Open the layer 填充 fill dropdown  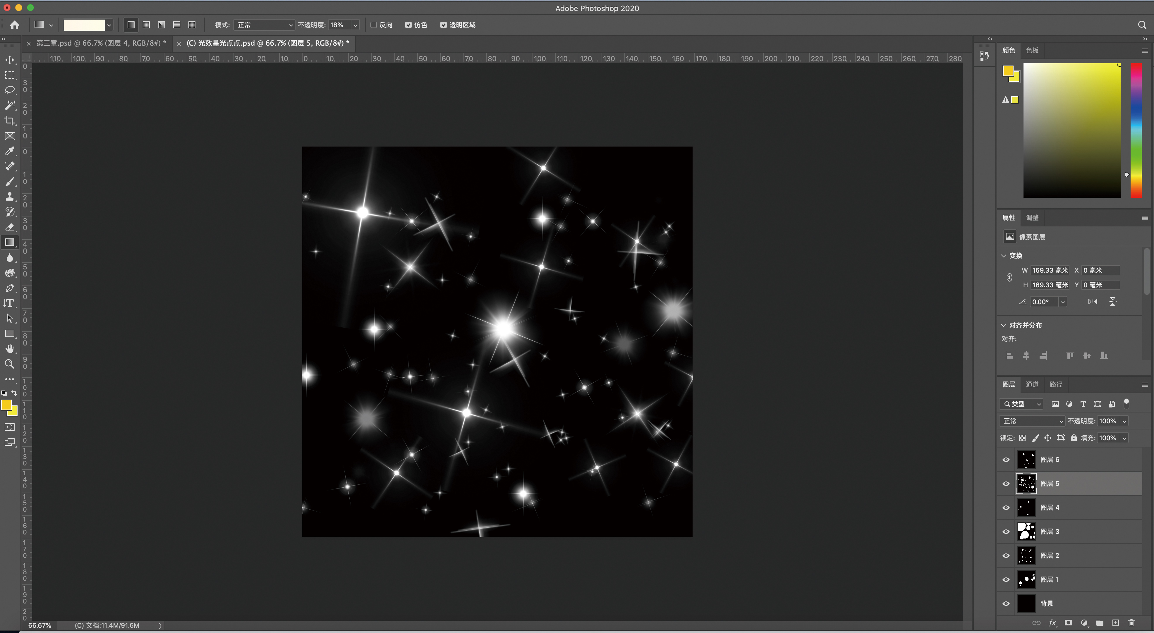pos(1124,438)
